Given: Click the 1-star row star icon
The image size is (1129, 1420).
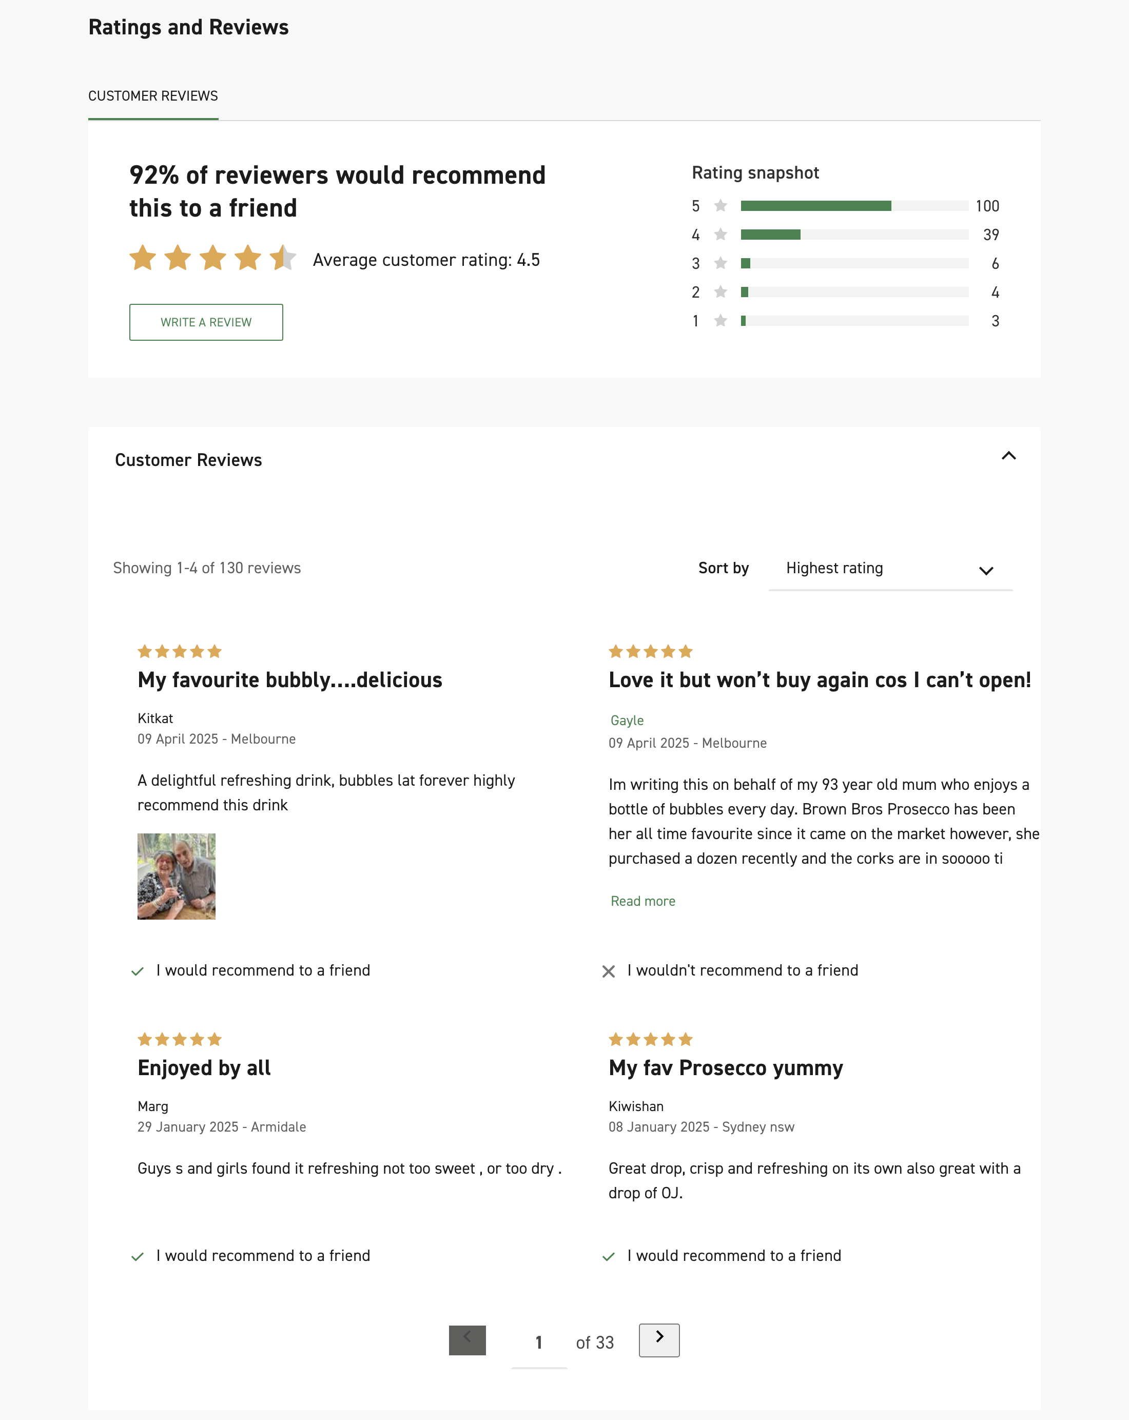Looking at the screenshot, I should [721, 321].
